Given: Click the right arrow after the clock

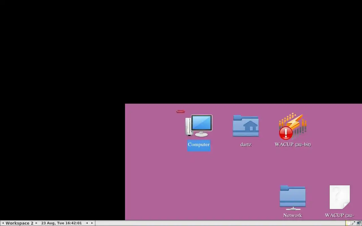Looking at the screenshot, I should point(92,223).
